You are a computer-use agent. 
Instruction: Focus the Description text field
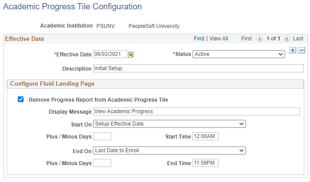[198, 68]
